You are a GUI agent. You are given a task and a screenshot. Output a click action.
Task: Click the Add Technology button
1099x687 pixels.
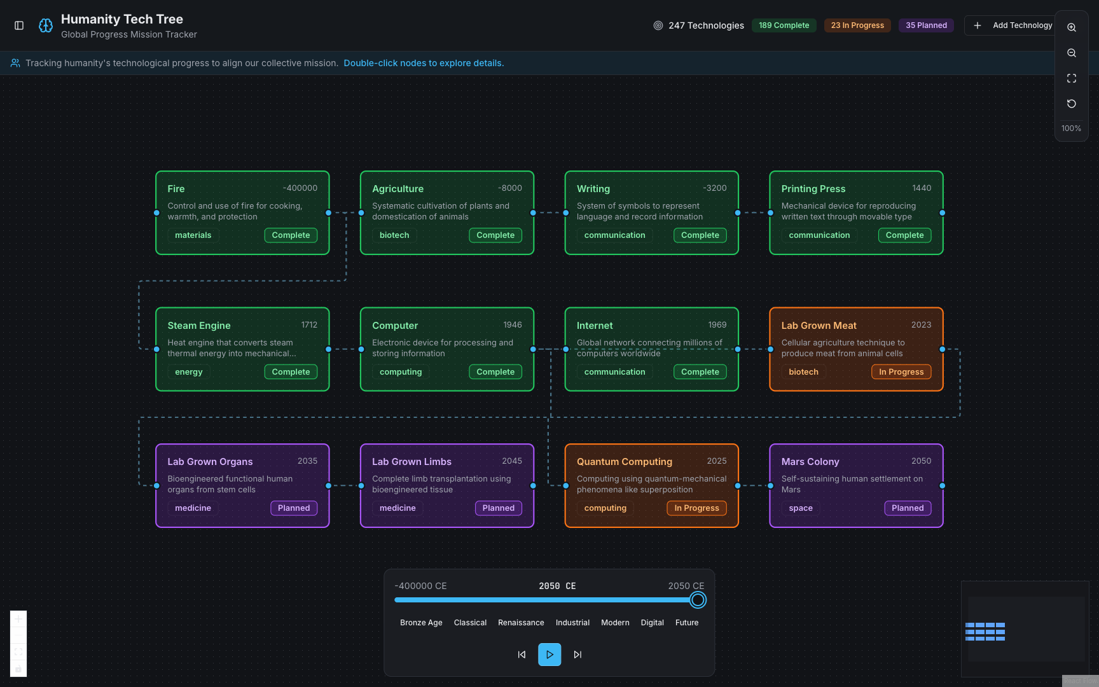(1013, 25)
